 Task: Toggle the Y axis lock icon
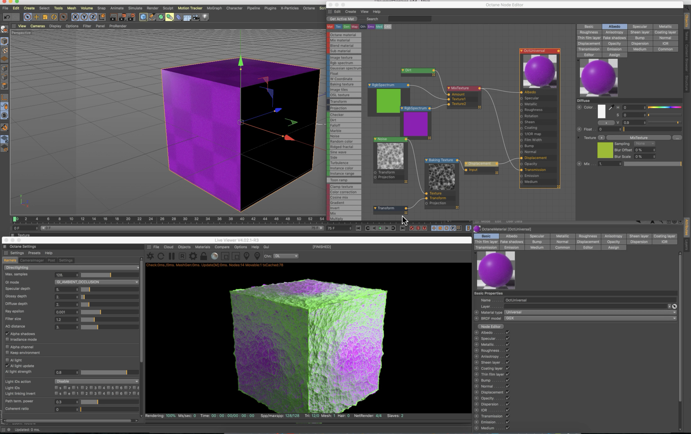click(84, 17)
